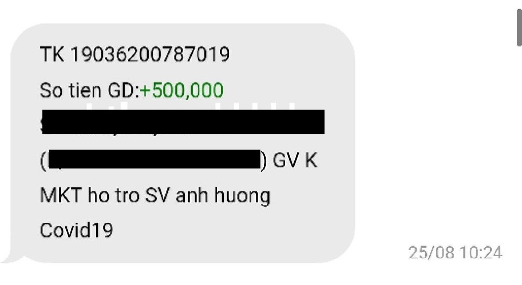Click the words 'ho tro'
Image resolution: width=522 pixels, height=285 pixels.
113,195
